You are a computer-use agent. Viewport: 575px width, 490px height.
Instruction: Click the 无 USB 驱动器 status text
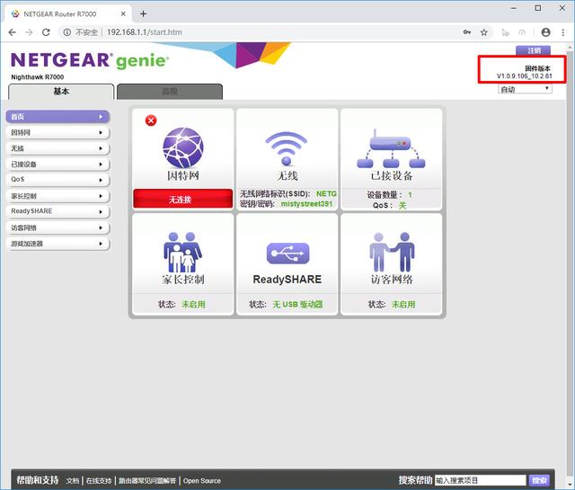click(x=297, y=304)
